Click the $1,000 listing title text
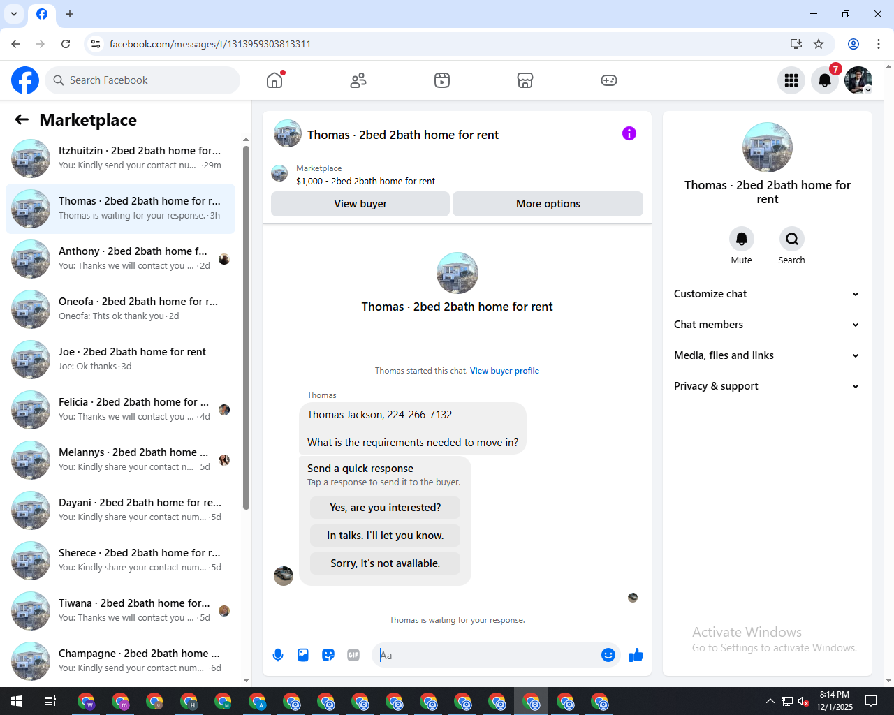 pyautogui.click(x=365, y=181)
